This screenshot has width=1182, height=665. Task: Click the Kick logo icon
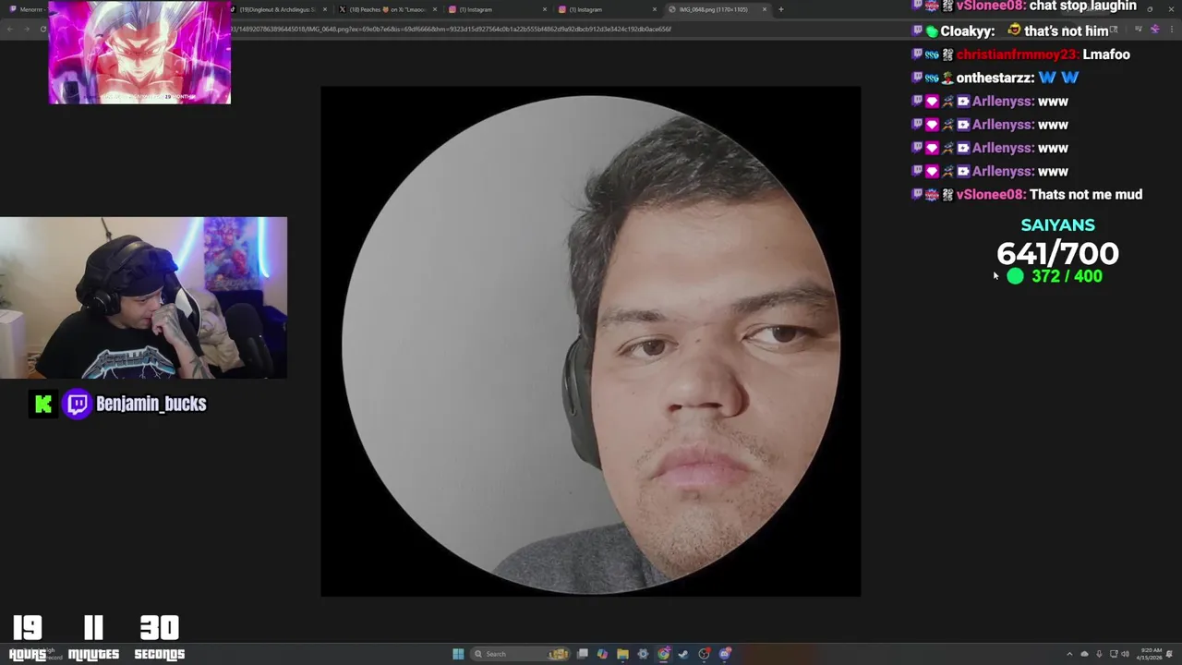point(42,404)
